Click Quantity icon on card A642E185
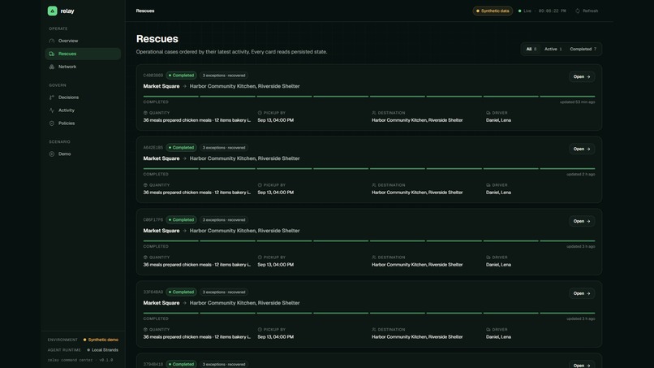Image resolution: width=654 pixels, height=368 pixels. pyautogui.click(x=145, y=185)
